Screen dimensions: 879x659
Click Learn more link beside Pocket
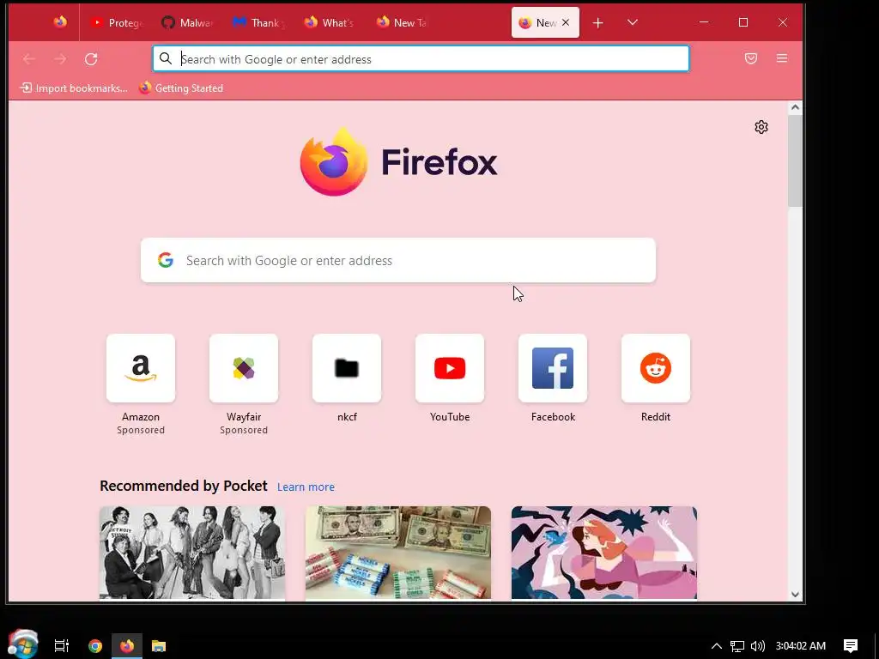pyautogui.click(x=306, y=487)
